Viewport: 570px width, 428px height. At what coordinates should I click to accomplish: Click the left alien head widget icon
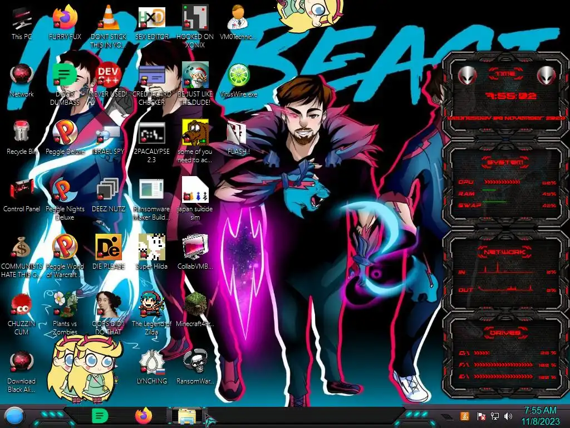tap(467, 76)
